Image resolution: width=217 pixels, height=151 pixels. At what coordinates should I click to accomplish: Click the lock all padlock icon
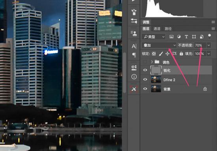[181, 54]
